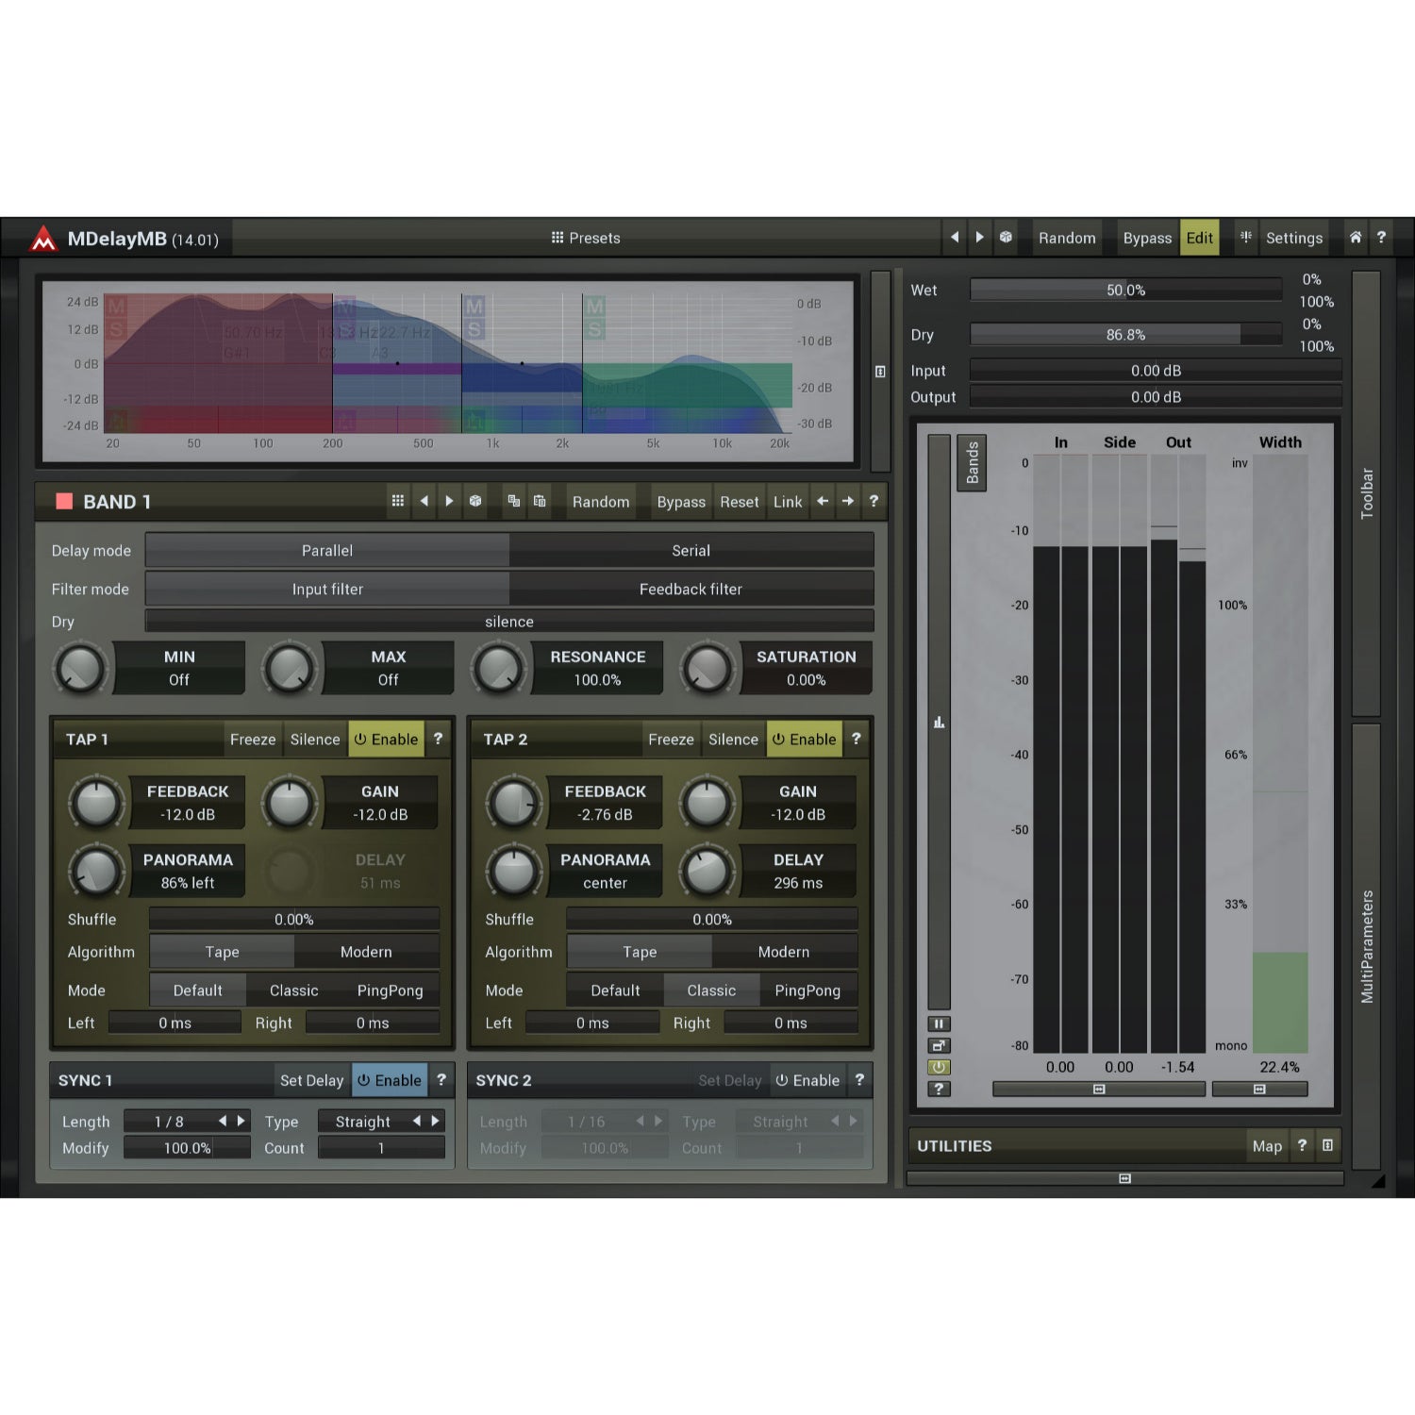
Task: Select Modern algorithm for Tap 2
Action: pos(784,953)
